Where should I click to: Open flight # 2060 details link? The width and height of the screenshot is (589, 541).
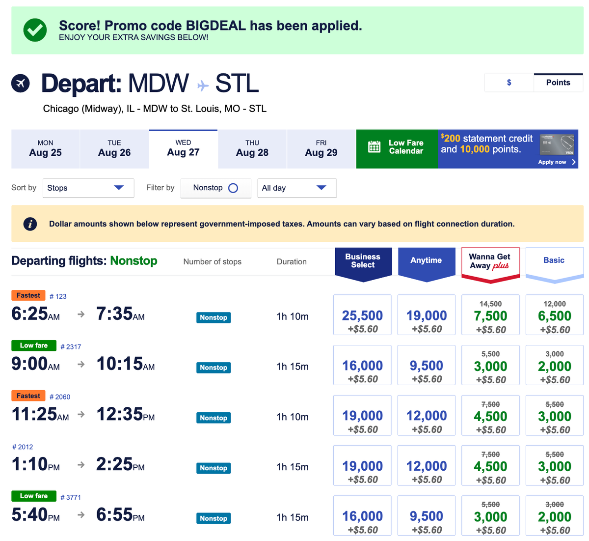click(x=60, y=397)
